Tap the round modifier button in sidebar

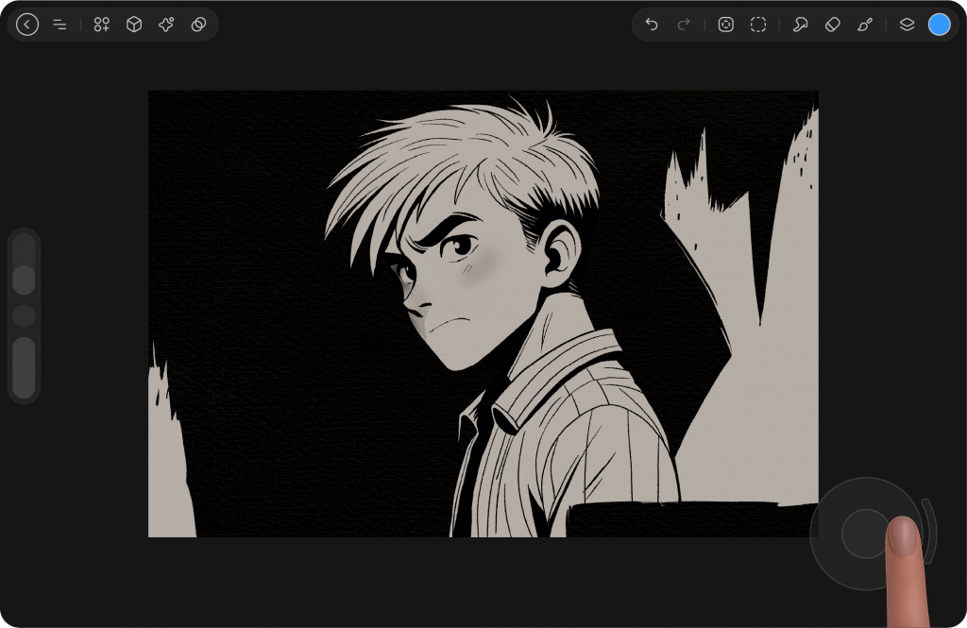(x=25, y=315)
